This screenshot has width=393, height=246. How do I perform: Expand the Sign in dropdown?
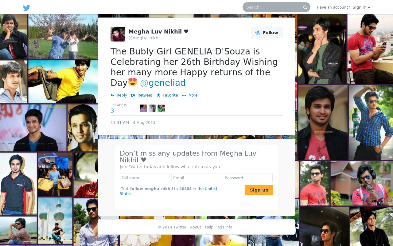coord(361,7)
